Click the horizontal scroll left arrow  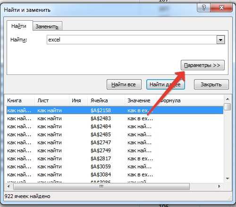[x=8, y=187]
